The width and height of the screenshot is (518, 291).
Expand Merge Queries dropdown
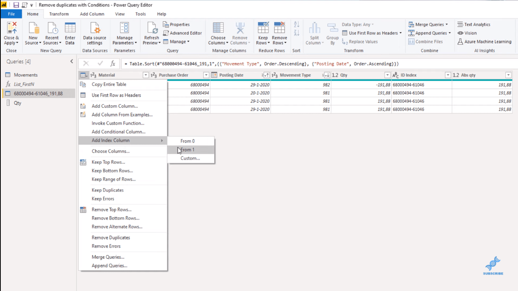tap(447, 25)
